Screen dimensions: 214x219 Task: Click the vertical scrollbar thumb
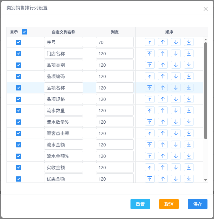pos(206,91)
